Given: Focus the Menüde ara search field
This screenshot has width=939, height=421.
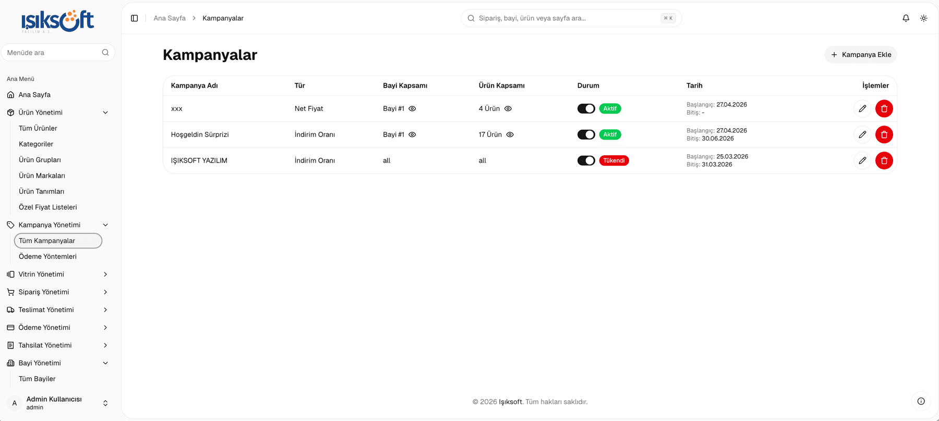Looking at the screenshot, I should pos(58,53).
